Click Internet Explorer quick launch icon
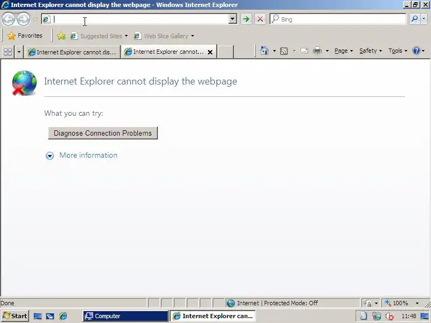The height and width of the screenshot is (323, 431). coord(63,316)
